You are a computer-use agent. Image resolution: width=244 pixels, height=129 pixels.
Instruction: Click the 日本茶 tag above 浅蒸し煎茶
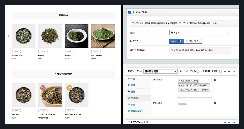point(16,110)
